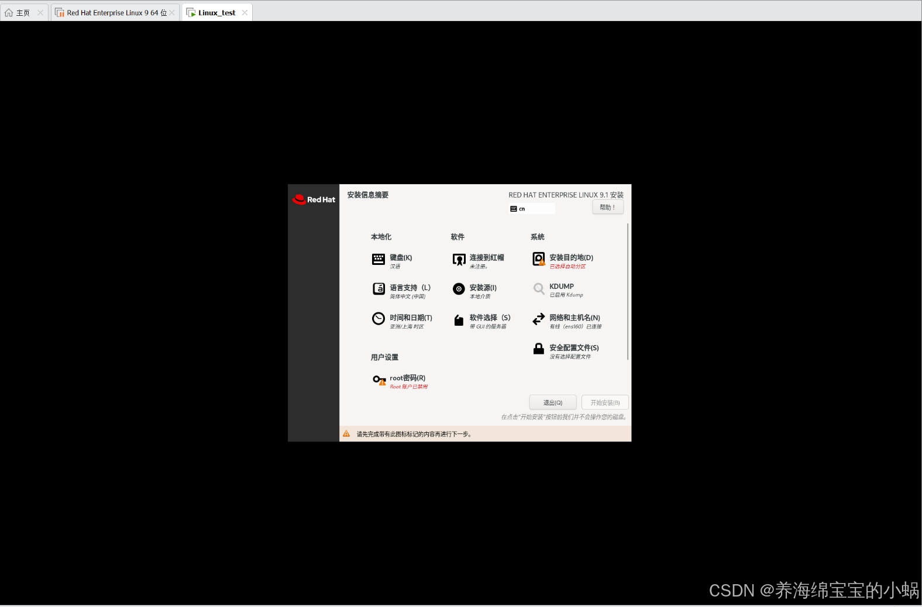The height and width of the screenshot is (607, 922).
Task: Click the software selection package icon
Action: pyautogui.click(x=459, y=320)
